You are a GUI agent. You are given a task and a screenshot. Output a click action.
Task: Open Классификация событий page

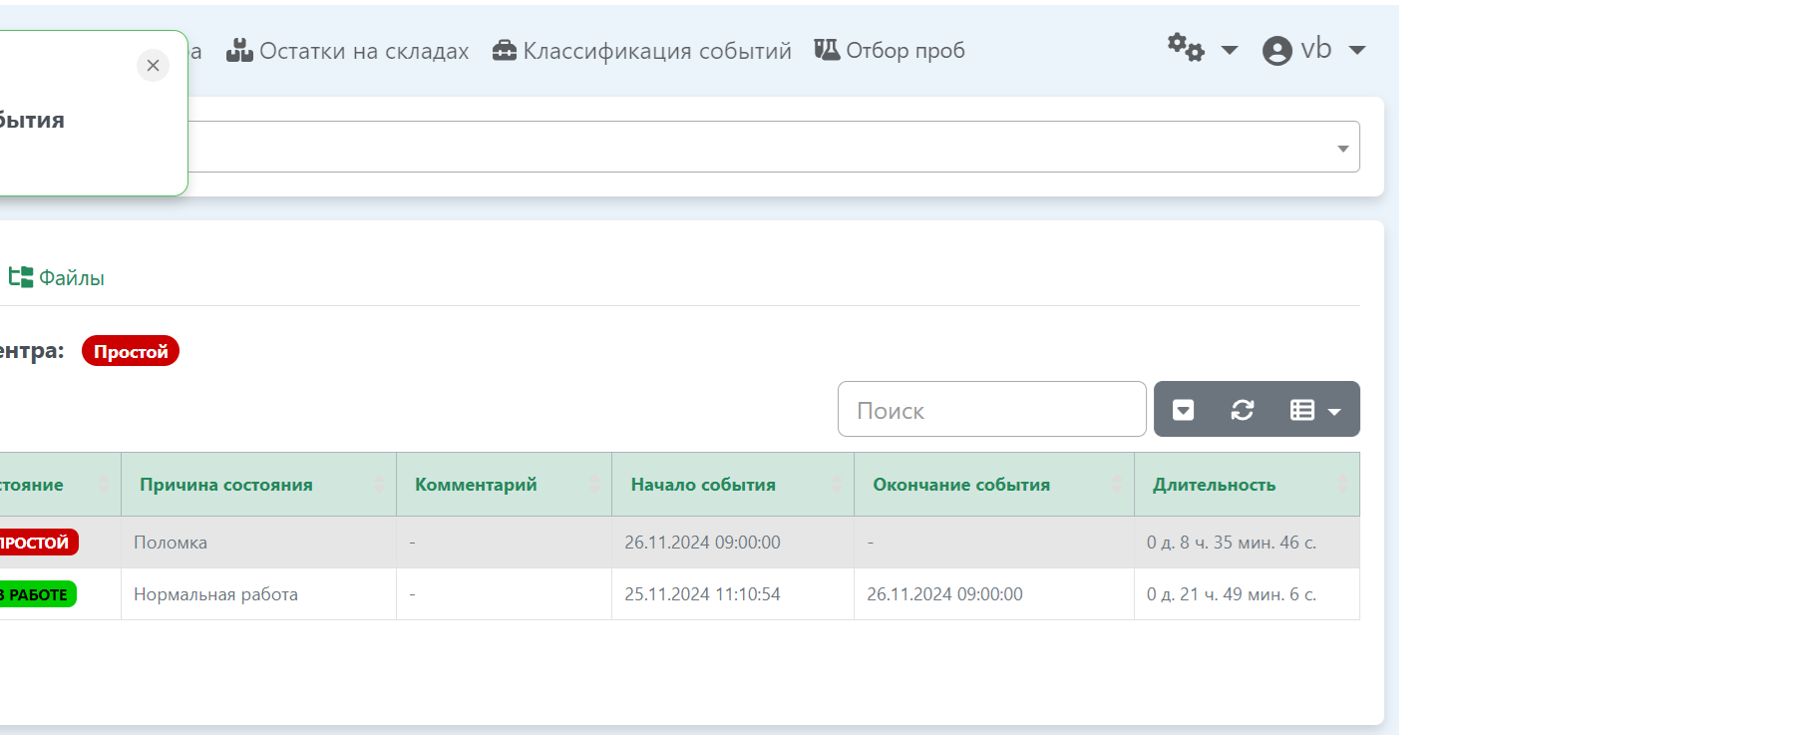(642, 51)
